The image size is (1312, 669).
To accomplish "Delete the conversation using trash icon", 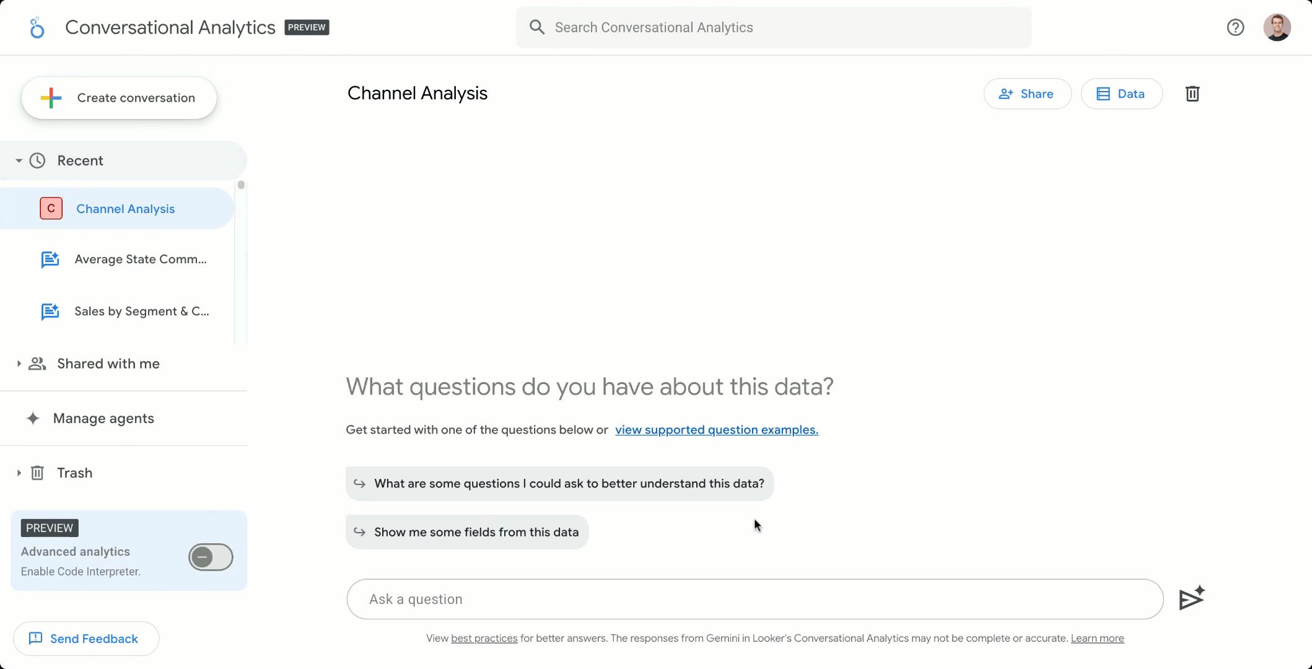I will (x=1192, y=94).
